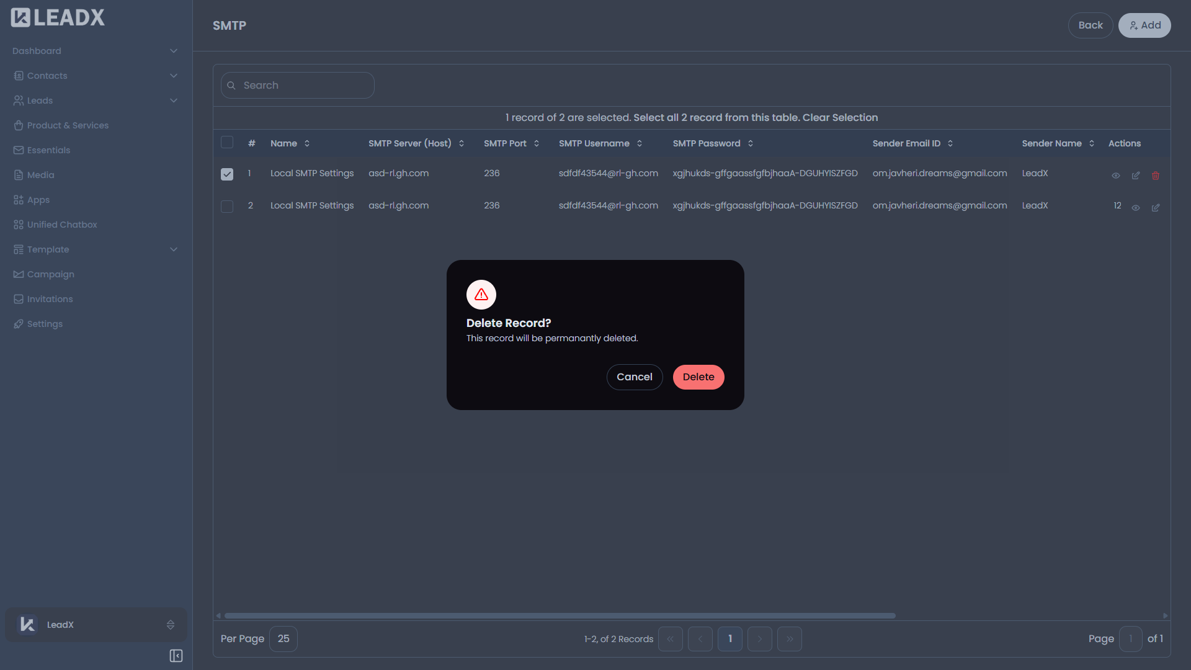1191x670 pixels.
Task: Uncheck the selected checkbox on row 1
Action: tap(227, 174)
